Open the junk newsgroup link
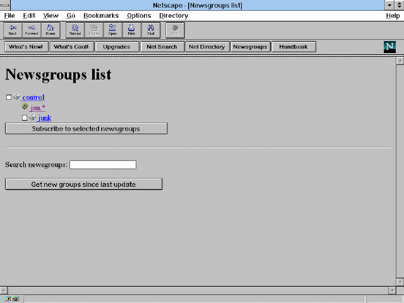The height and width of the screenshot is (303, 404). [45, 118]
